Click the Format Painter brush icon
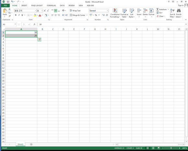The image size is (188, 151). [10, 16]
